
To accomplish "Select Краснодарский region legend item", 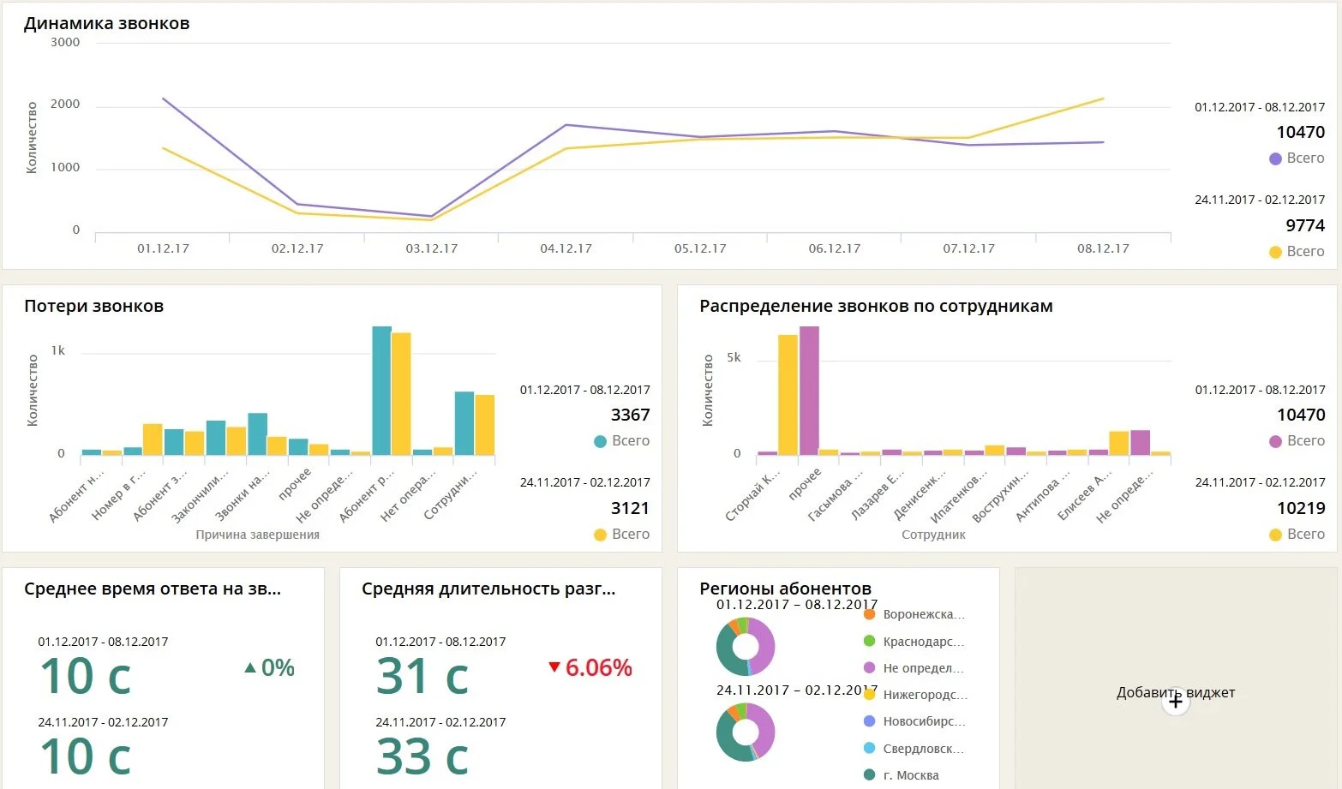I will 914,642.
